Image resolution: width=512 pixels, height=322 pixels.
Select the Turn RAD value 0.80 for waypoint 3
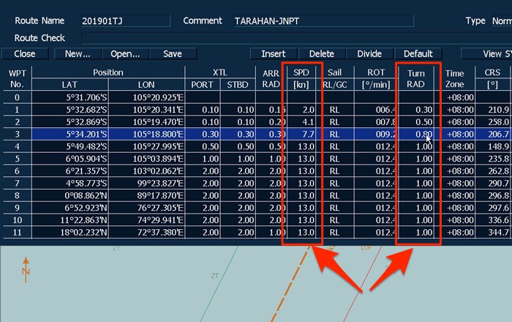pos(419,134)
